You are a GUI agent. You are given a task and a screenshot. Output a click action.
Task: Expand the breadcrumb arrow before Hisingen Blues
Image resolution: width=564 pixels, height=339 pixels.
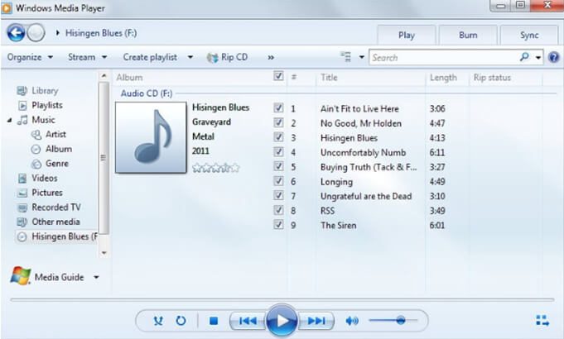tap(57, 33)
